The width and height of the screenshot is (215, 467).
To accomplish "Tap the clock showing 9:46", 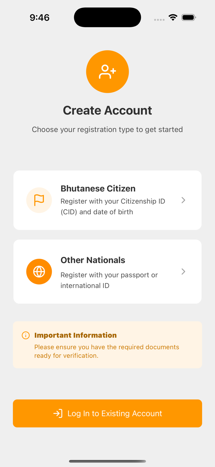I will pyautogui.click(x=39, y=17).
